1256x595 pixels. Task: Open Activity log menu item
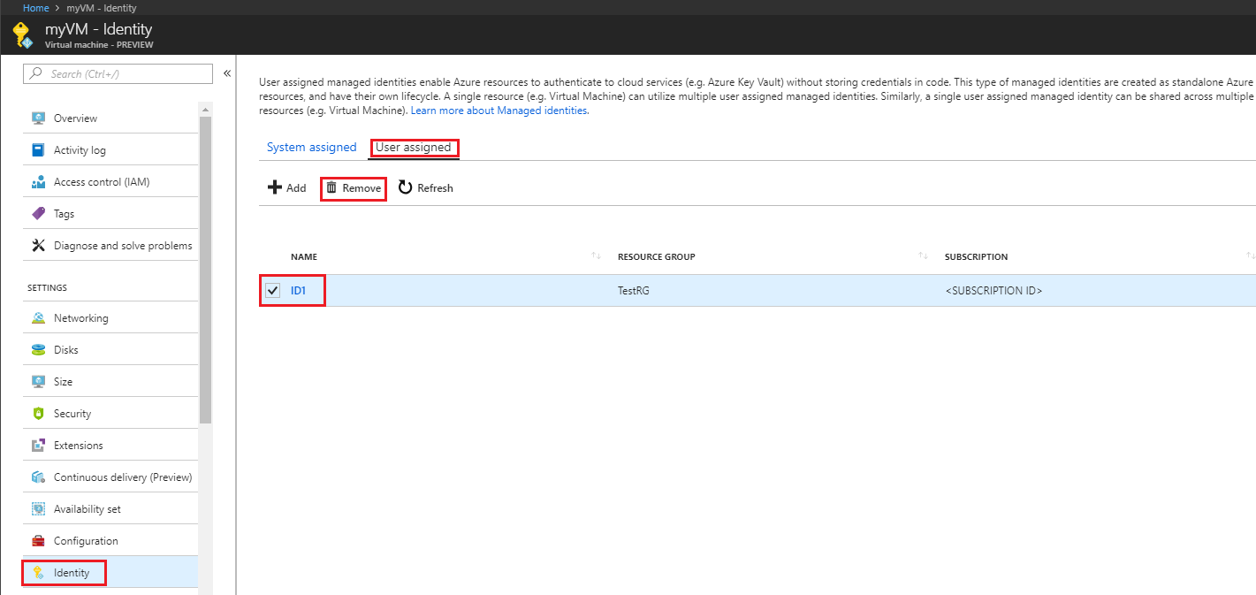[x=110, y=150]
